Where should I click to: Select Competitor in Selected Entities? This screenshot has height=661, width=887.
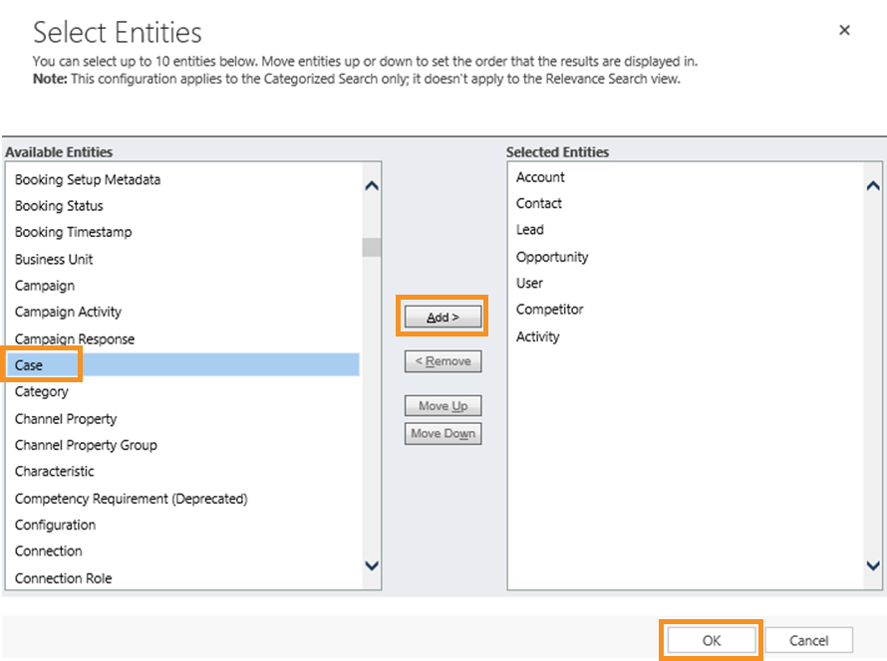[553, 310]
